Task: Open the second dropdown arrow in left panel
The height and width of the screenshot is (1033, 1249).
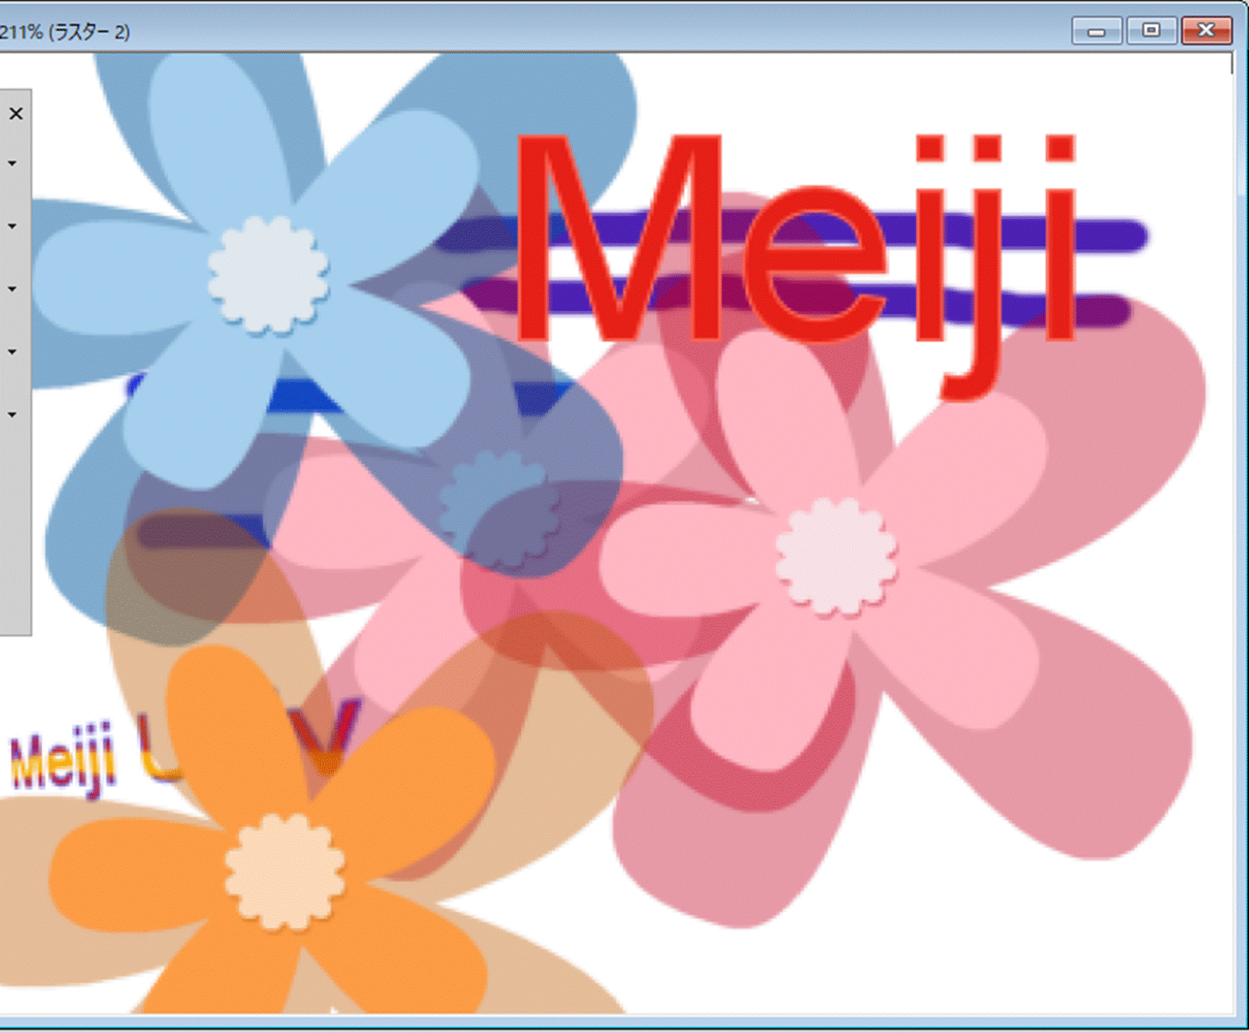Action: 12,226
